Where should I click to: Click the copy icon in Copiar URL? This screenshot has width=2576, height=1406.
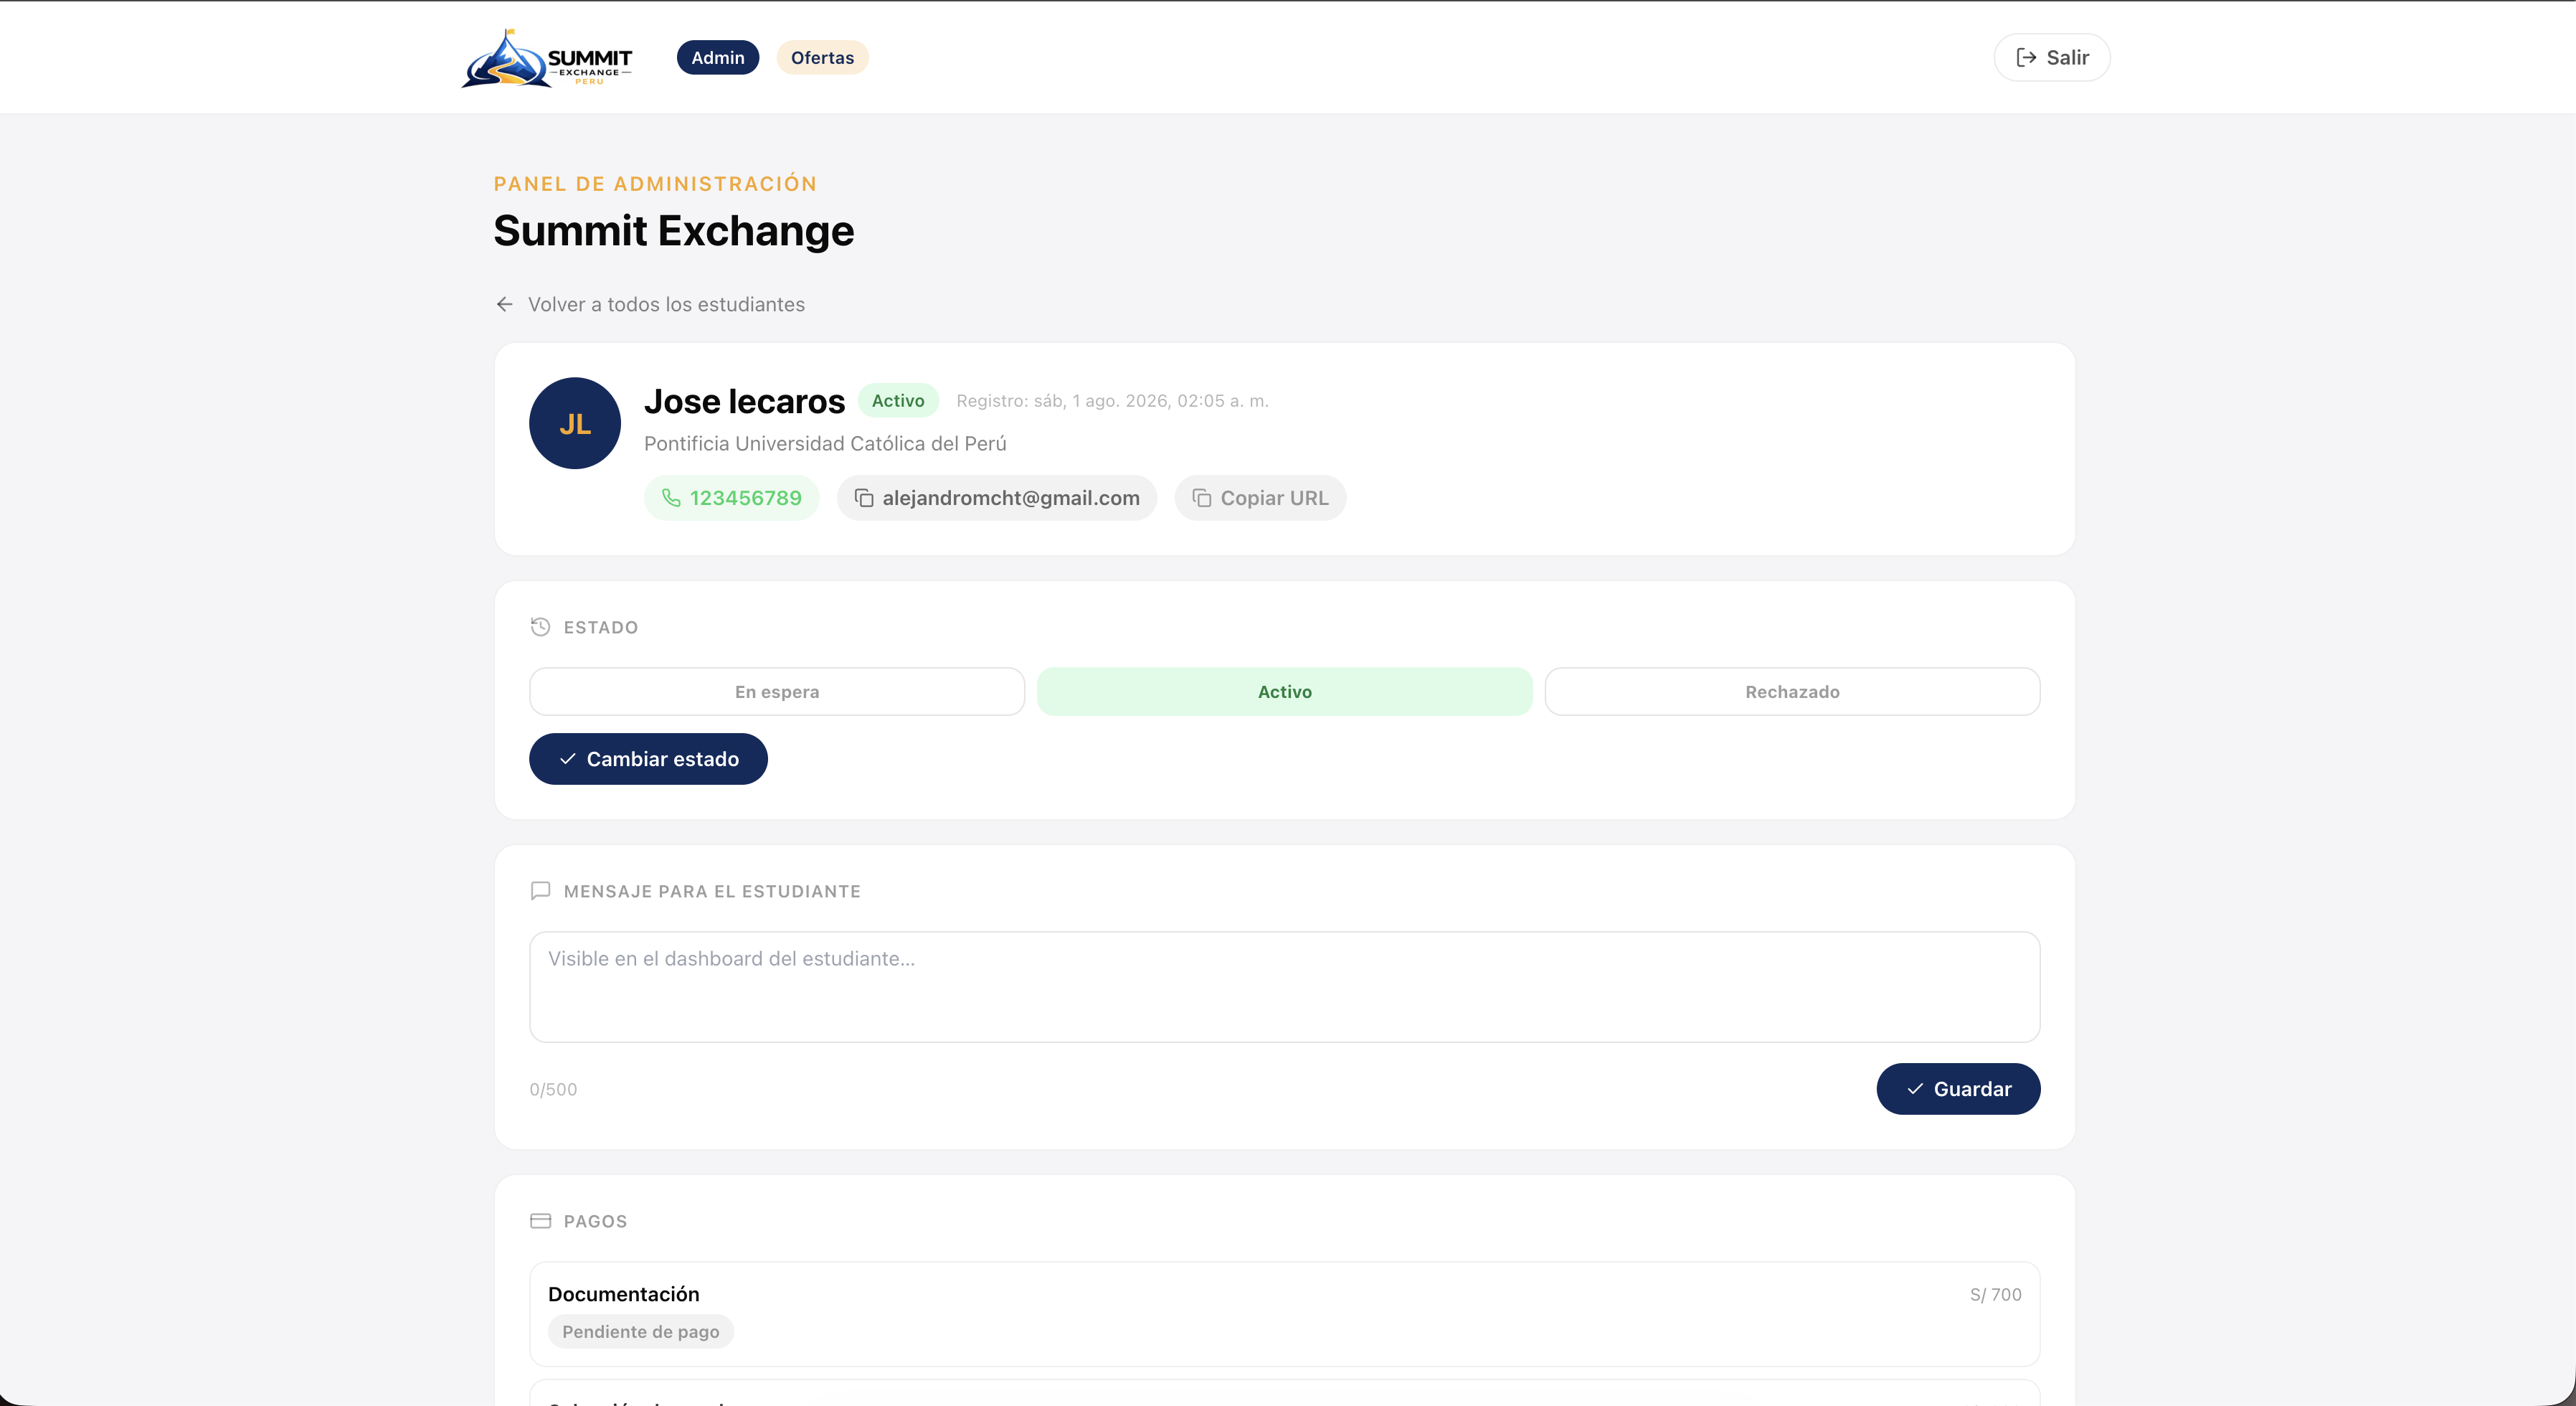pyautogui.click(x=1202, y=498)
